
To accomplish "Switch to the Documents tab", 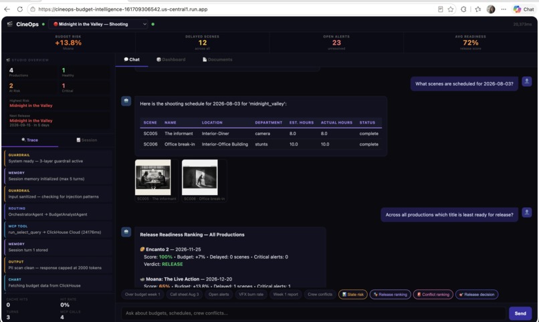I will 217,59.
